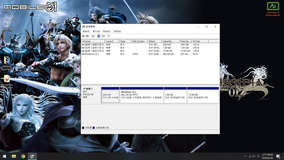Click the Back arrow in the toolbar
Screen dimensions: 284x160
[x=83, y=36]
